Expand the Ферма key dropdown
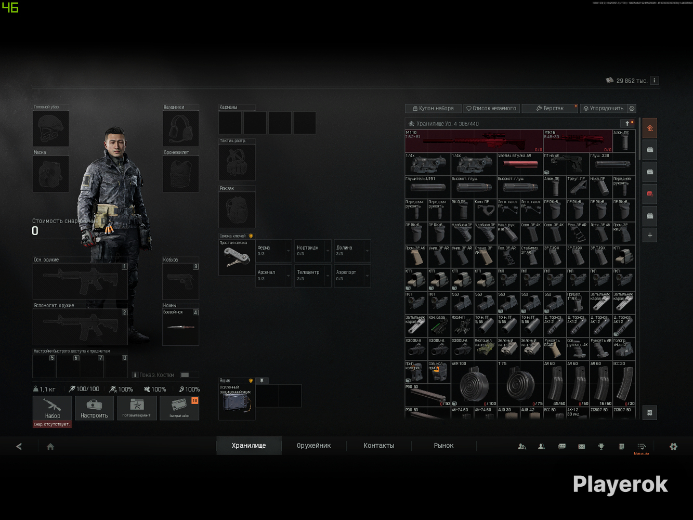The image size is (693, 520). [289, 251]
